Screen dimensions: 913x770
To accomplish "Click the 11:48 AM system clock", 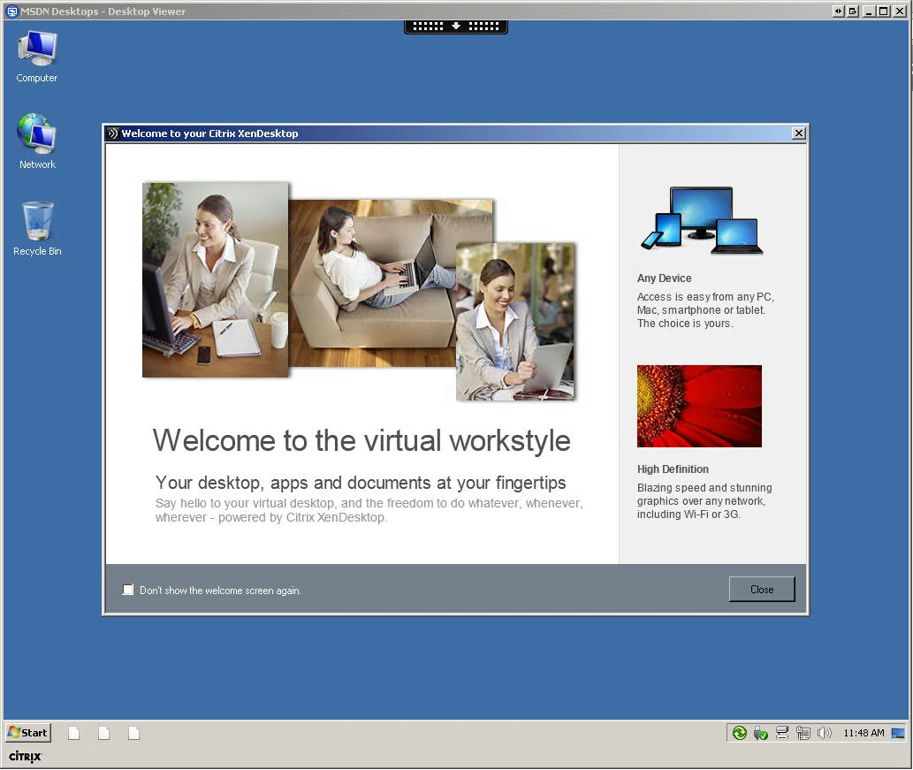I will (864, 733).
